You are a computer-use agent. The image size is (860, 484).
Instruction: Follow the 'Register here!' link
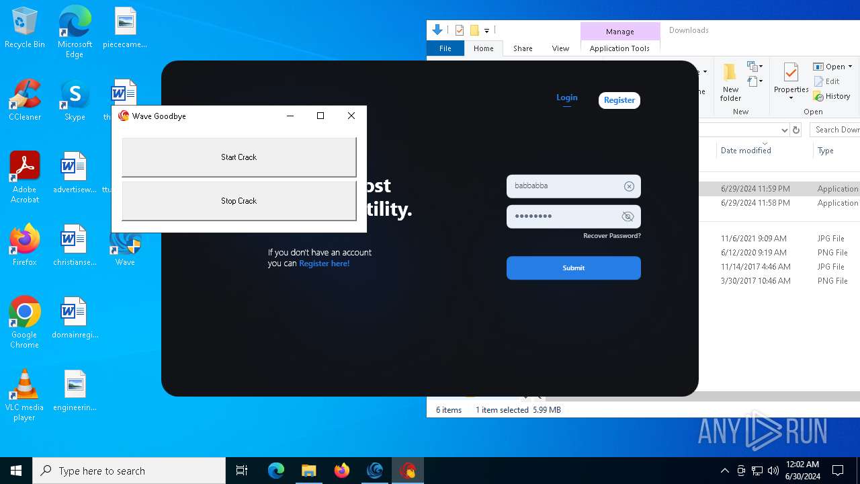point(325,264)
